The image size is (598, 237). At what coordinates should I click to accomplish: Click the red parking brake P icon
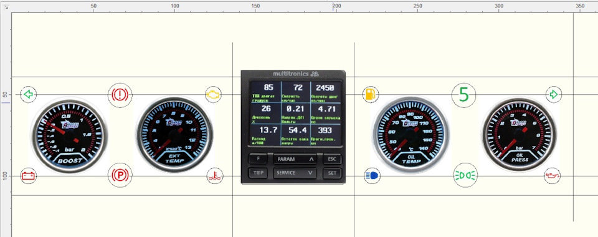tap(120, 175)
